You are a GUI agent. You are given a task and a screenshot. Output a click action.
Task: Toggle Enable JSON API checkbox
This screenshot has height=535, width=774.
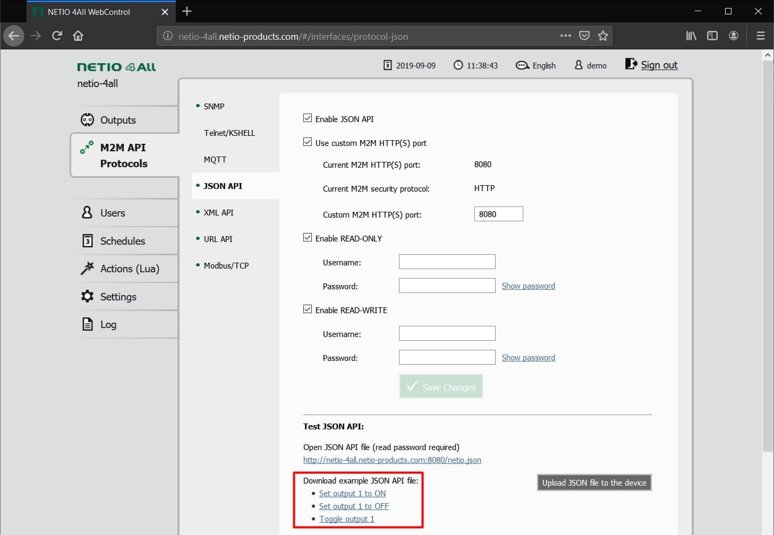(x=308, y=118)
